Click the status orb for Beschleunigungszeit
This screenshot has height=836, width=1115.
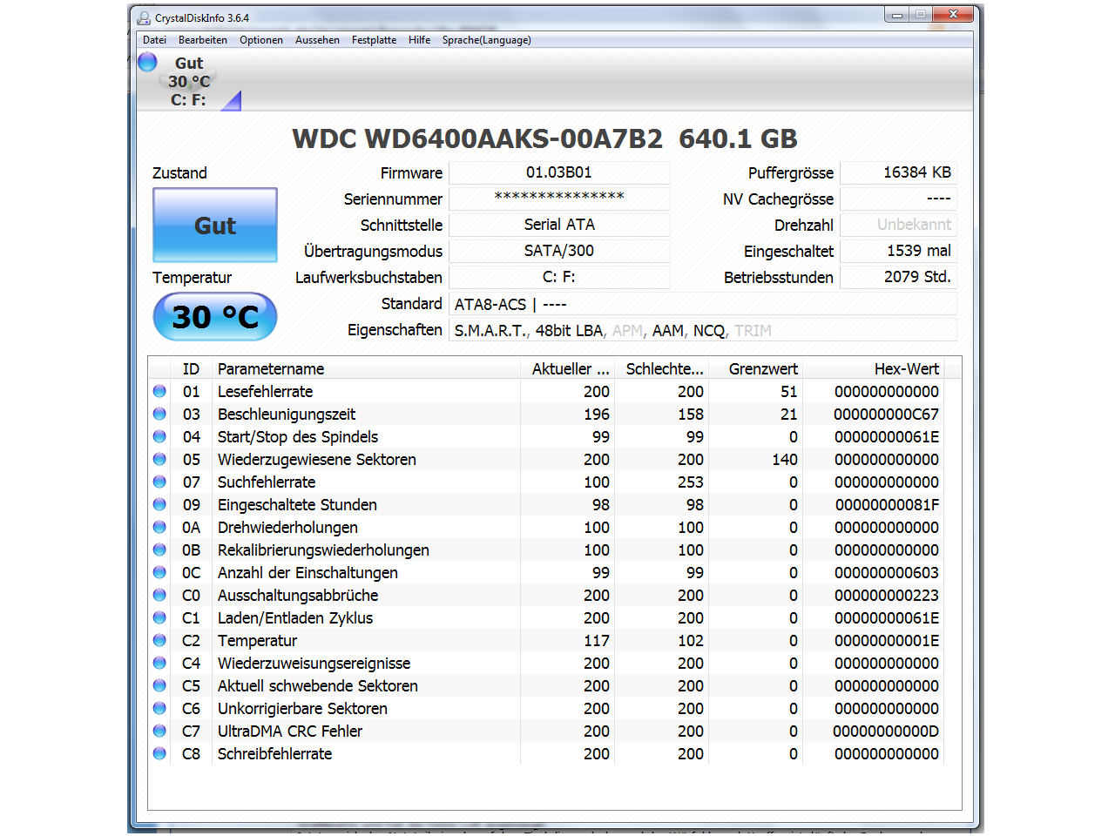pos(159,414)
